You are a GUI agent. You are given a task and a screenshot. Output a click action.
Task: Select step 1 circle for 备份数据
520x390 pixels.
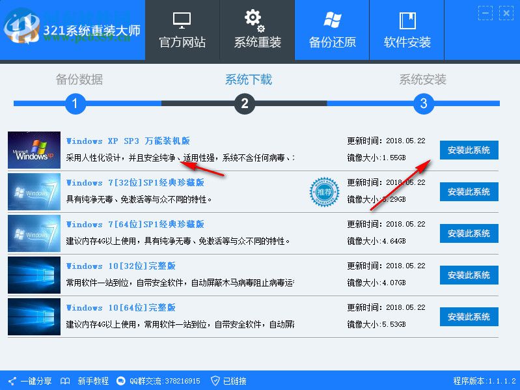click(75, 104)
